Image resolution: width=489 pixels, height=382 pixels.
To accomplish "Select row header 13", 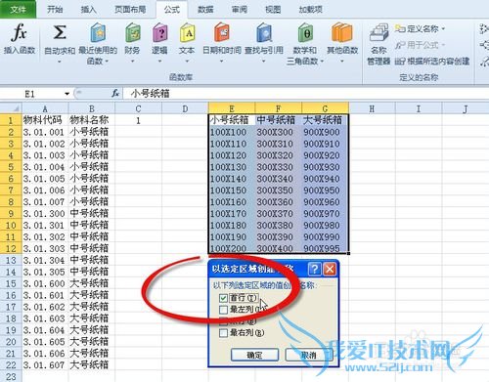I will pyautogui.click(x=11, y=260).
